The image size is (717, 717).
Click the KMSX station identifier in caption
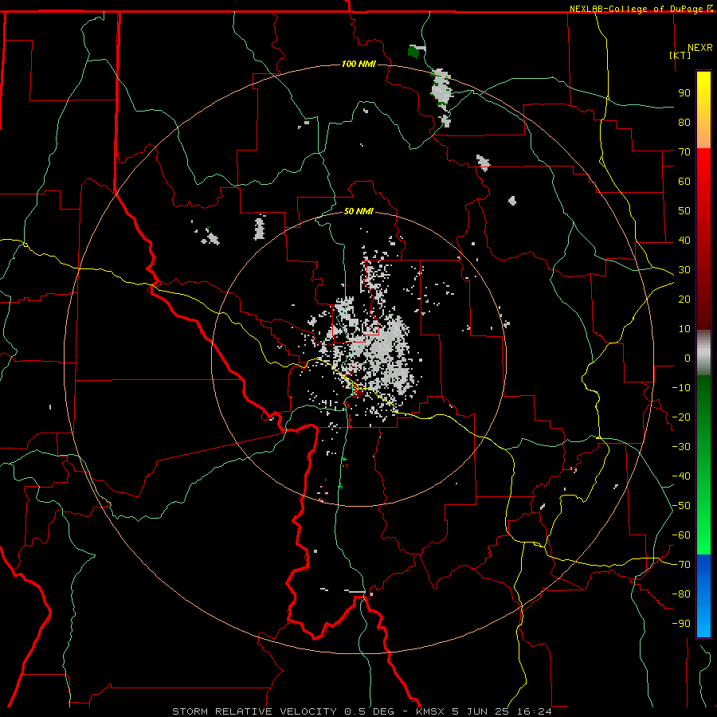[x=430, y=711]
